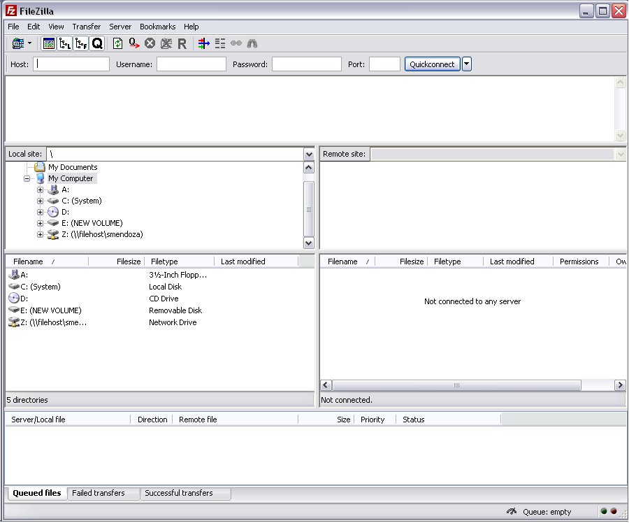
Task: Open the Quickconnect history dropdown arrow
Action: click(x=467, y=64)
